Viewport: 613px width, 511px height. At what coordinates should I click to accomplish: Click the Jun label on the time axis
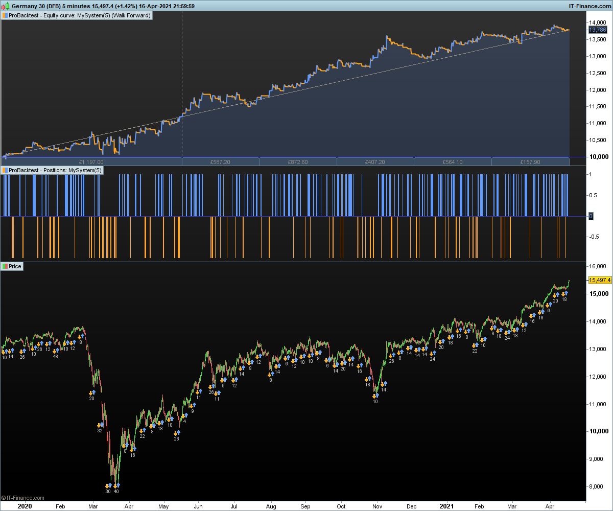point(198,506)
